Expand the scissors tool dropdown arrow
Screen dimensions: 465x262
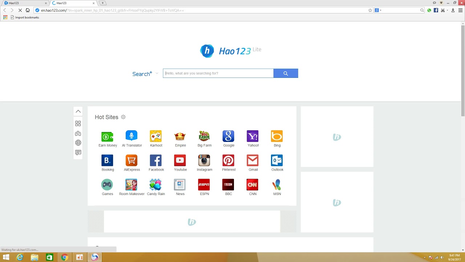tap(447, 10)
